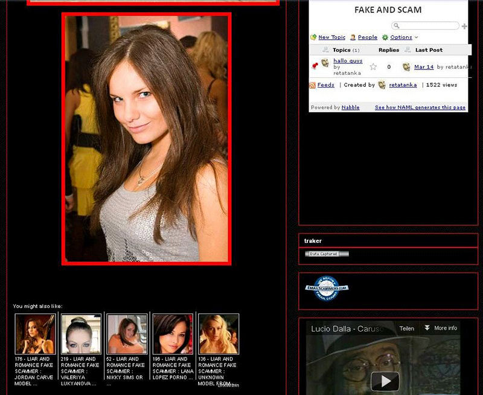Click the magnifier icon in search box
Image resolution: width=483 pixels, height=395 pixels.
click(397, 25)
